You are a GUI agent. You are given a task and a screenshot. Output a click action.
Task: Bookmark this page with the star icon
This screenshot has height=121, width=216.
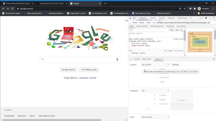click(185, 8)
